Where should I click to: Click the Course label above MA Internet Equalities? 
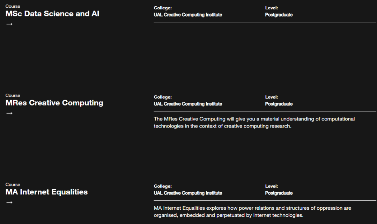click(13, 185)
